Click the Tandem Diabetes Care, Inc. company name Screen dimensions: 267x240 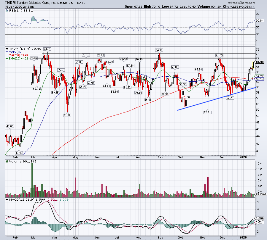click(36, 3)
